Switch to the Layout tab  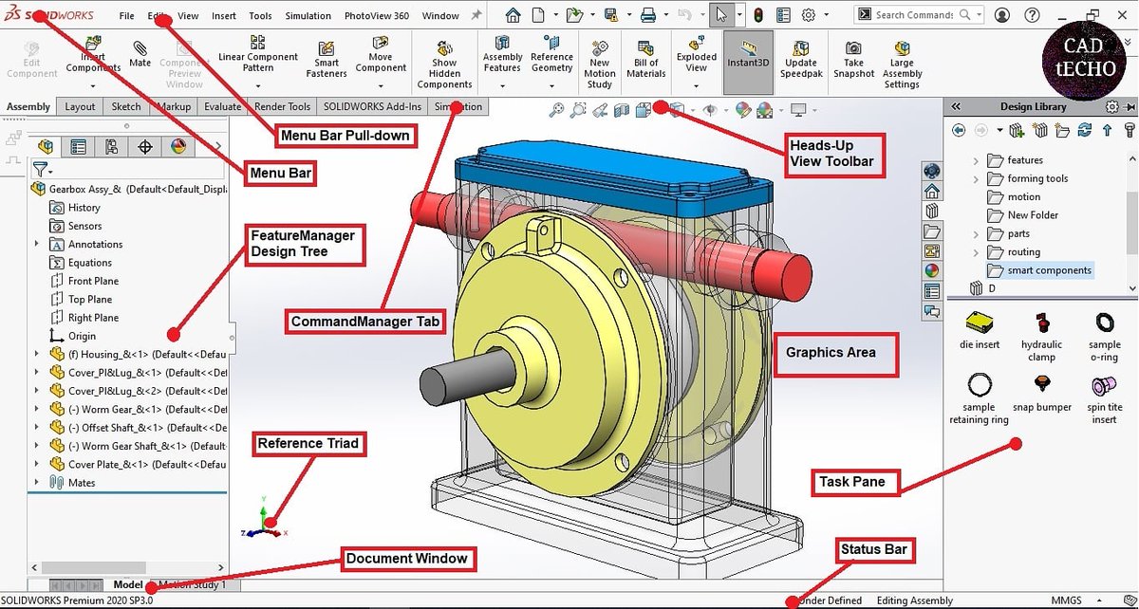click(81, 107)
